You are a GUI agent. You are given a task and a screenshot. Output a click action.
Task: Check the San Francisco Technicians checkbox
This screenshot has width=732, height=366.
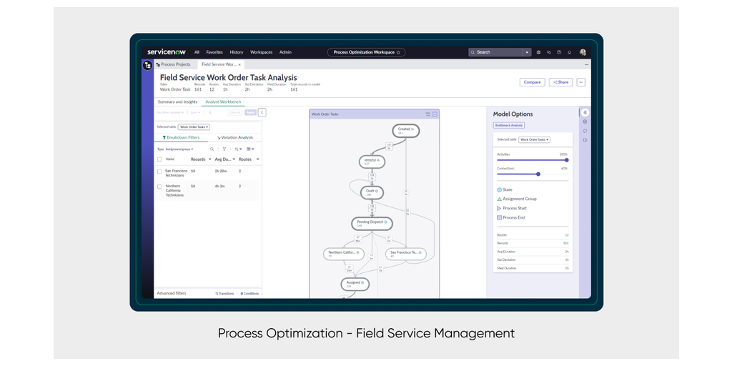(x=159, y=172)
